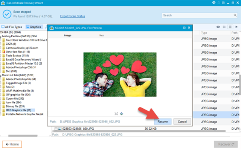Click the folder icon beside Bitmap file (239)
241x150 pixels.
click(x=4, y=106)
